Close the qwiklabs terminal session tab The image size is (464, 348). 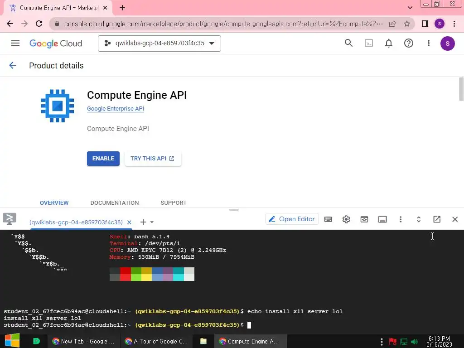(129, 222)
